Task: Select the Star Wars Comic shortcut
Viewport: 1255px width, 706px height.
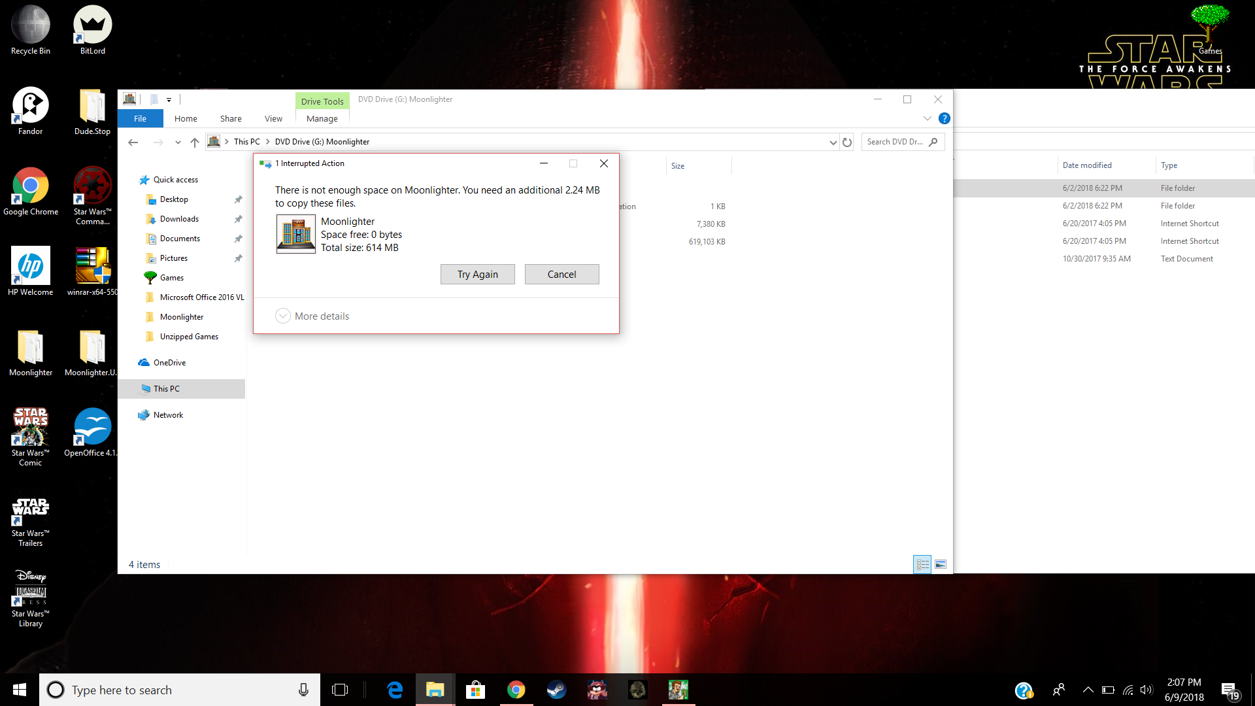Action: (x=31, y=437)
